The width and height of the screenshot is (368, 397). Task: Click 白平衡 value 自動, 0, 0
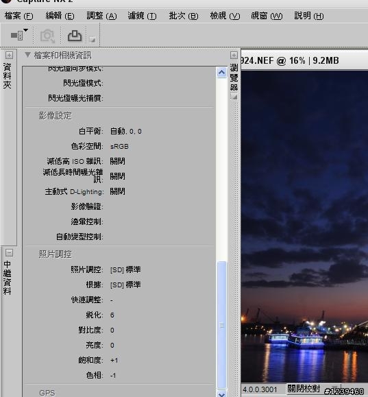[126, 131]
